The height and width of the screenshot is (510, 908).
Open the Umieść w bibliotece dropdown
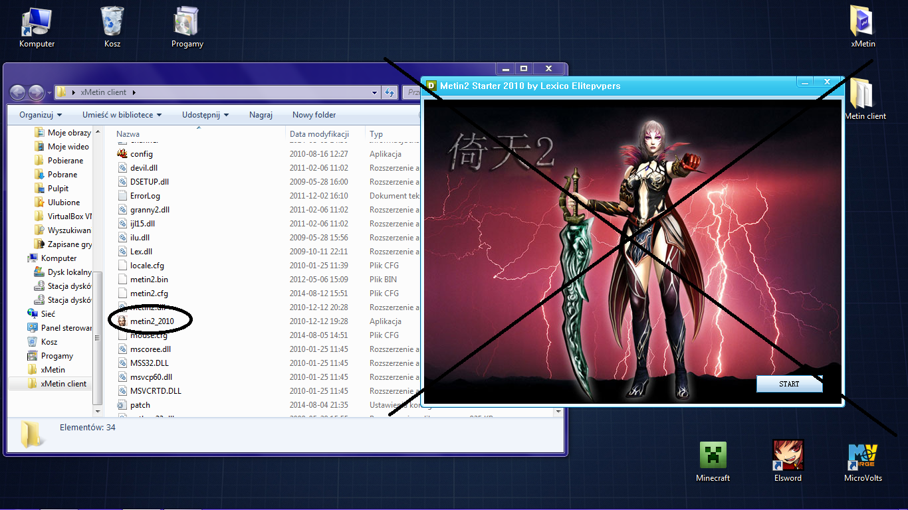pos(122,115)
